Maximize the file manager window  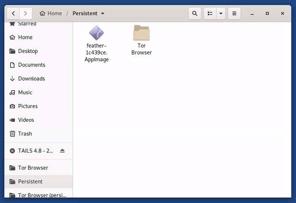267,14
